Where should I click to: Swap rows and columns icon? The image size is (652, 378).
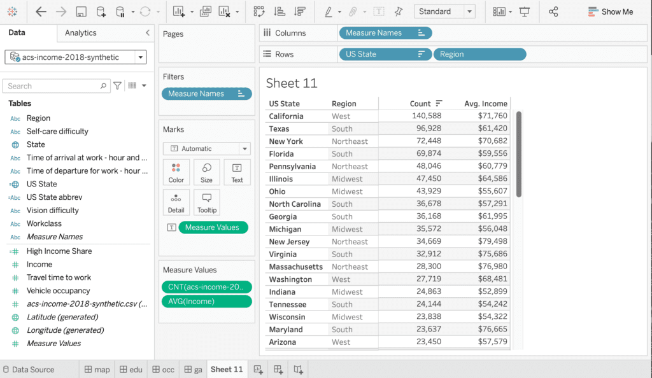[x=259, y=11]
